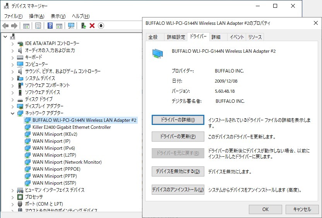The width and height of the screenshot is (322, 218).
Task: Click the ディスク ドライブ icon
Action: point(20,100)
